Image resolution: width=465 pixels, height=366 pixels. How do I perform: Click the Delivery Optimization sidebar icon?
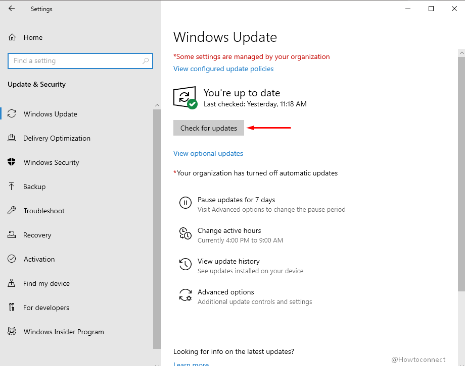[x=12, y=138]
